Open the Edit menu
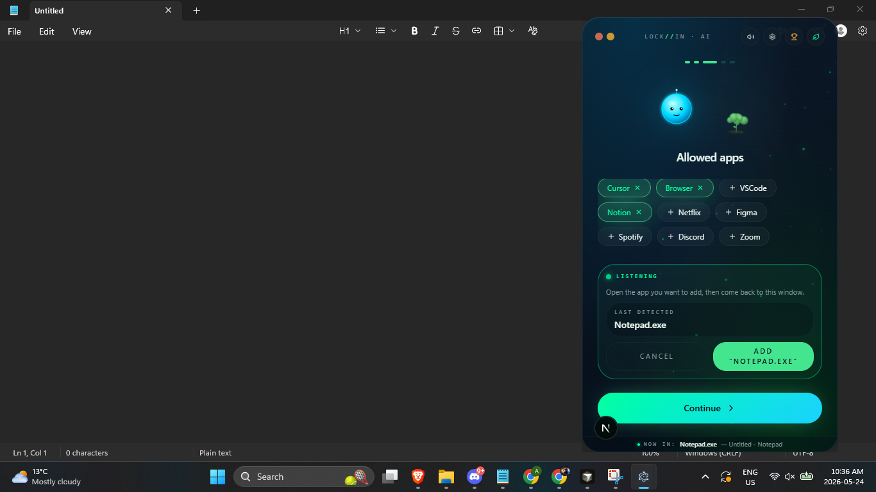Image resolution: width=876 pixels, height=492 pixels. [46, 31]
